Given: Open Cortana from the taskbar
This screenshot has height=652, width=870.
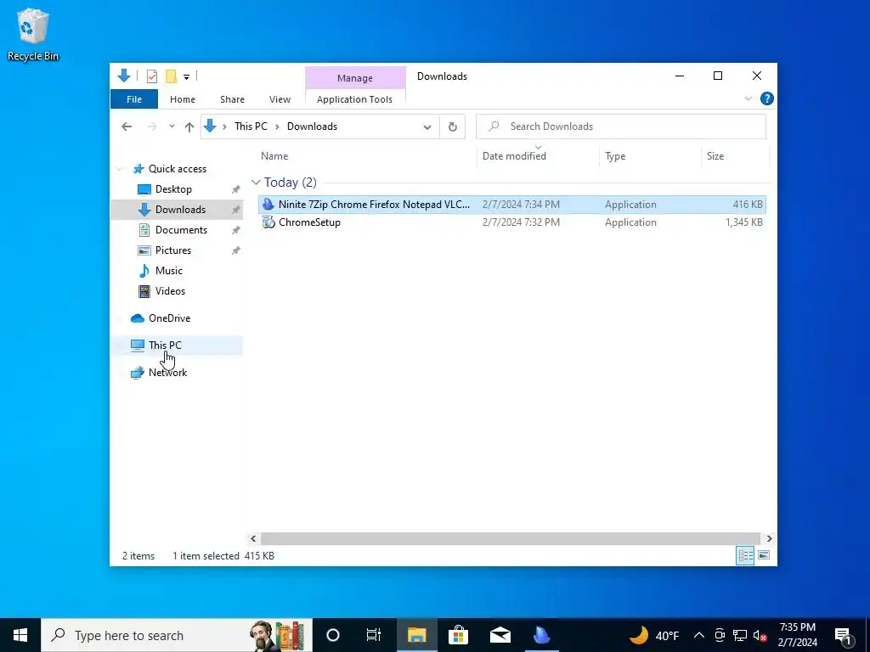Looking at the screenshot, I should pyautogui.click(x=333, y=635).
